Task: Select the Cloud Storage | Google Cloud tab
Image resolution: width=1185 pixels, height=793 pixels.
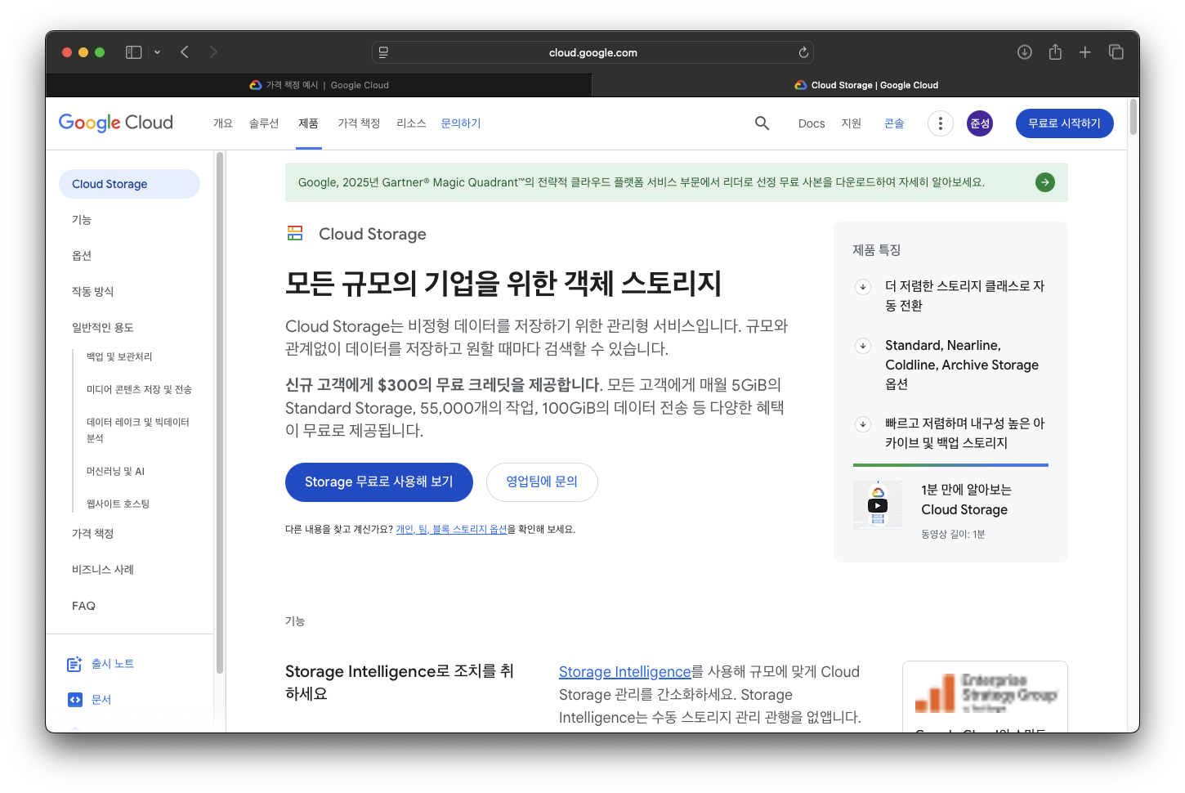Action: (865, 85)
